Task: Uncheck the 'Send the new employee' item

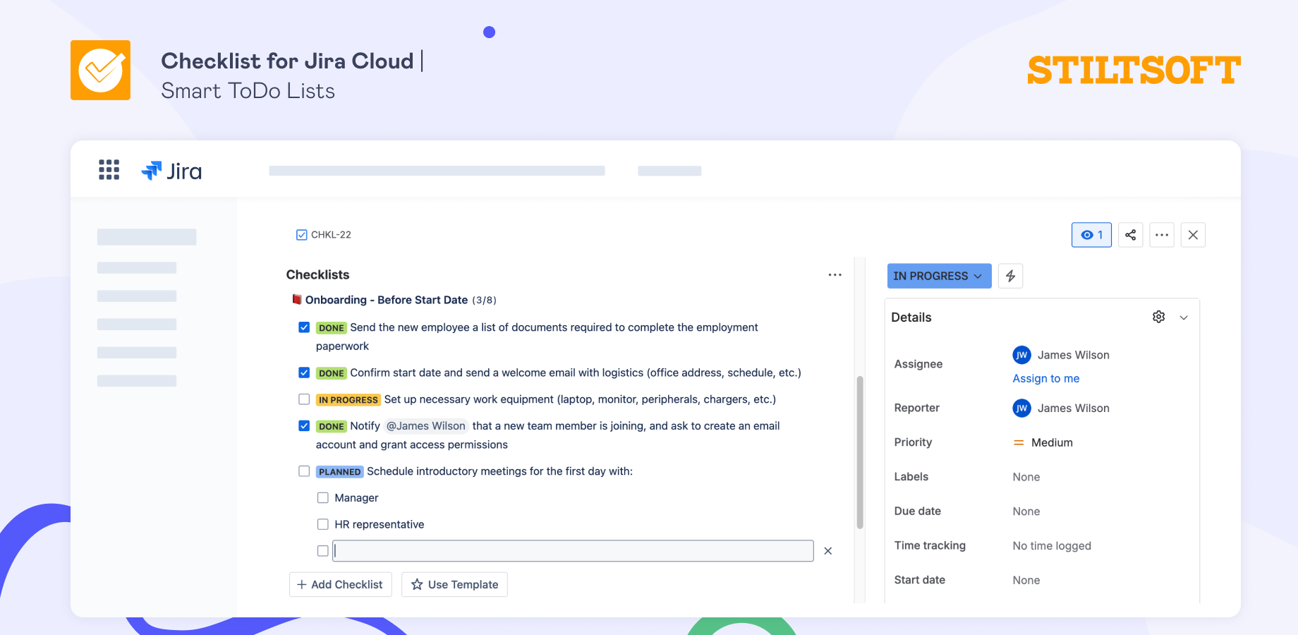Action: (304, 327)
